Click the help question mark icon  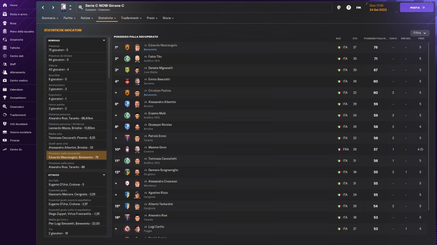click(349, 7)
